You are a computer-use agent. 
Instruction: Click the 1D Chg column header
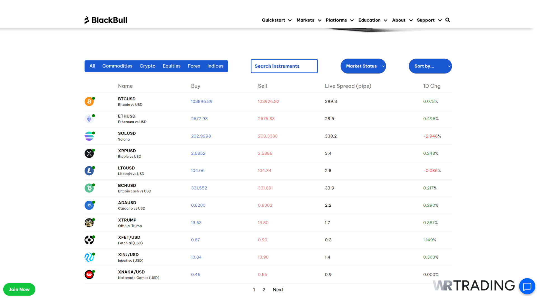click(x=432, y=86)
